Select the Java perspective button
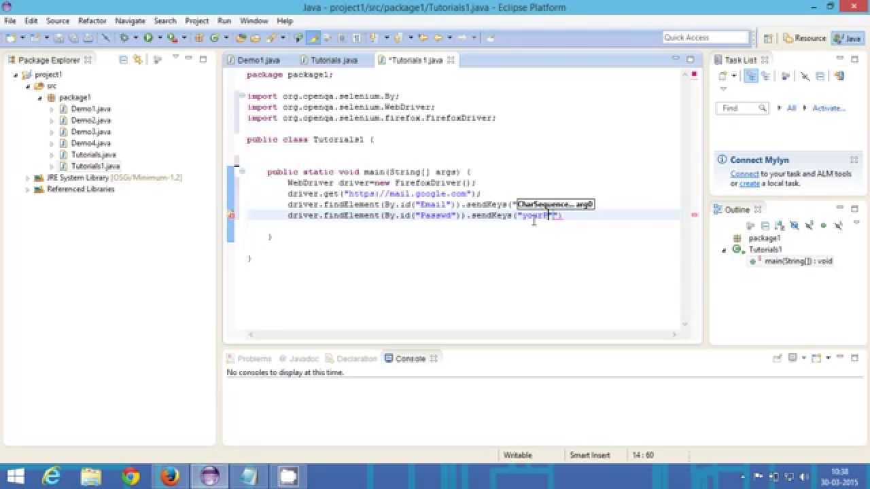The height and width of the screenshot is (489, 870). pyautogui.click(x=847, y=38)
